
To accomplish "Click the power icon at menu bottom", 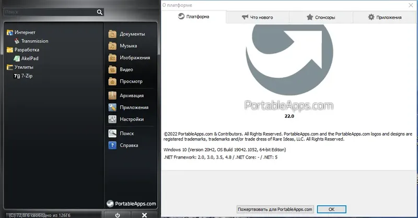I will [117, 215].
